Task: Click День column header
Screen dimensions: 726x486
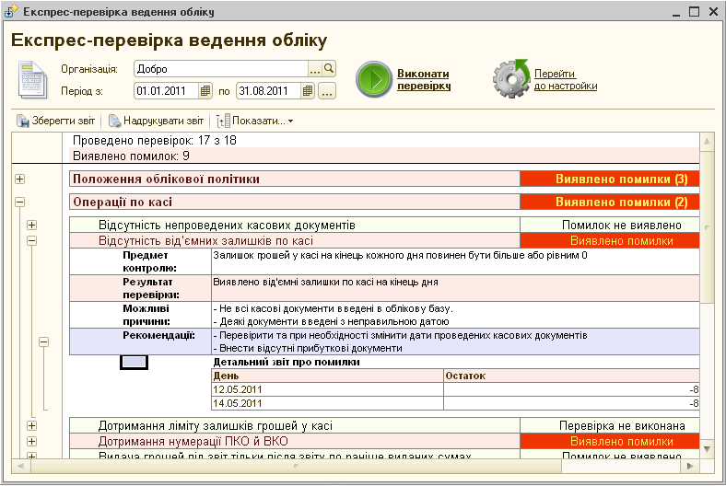Action: [x=327, y=376]
